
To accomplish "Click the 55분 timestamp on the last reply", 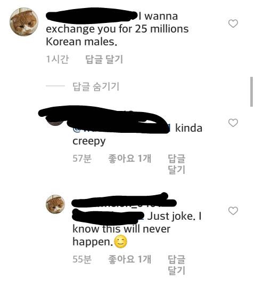I will (82, 259).
